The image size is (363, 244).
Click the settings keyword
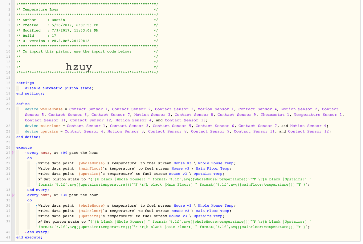[25, 83]
